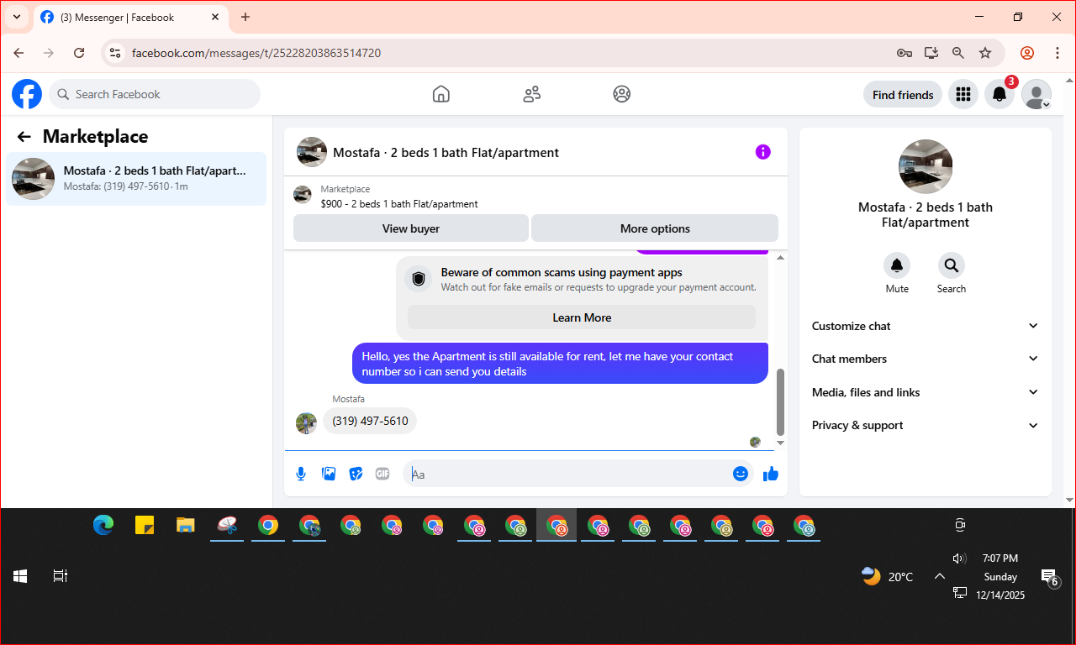The width and height of the screenshot is (1076, 645).
Task: Click the shield icon in scam warning
Action: pyautogui.click(x=419, y=279)
